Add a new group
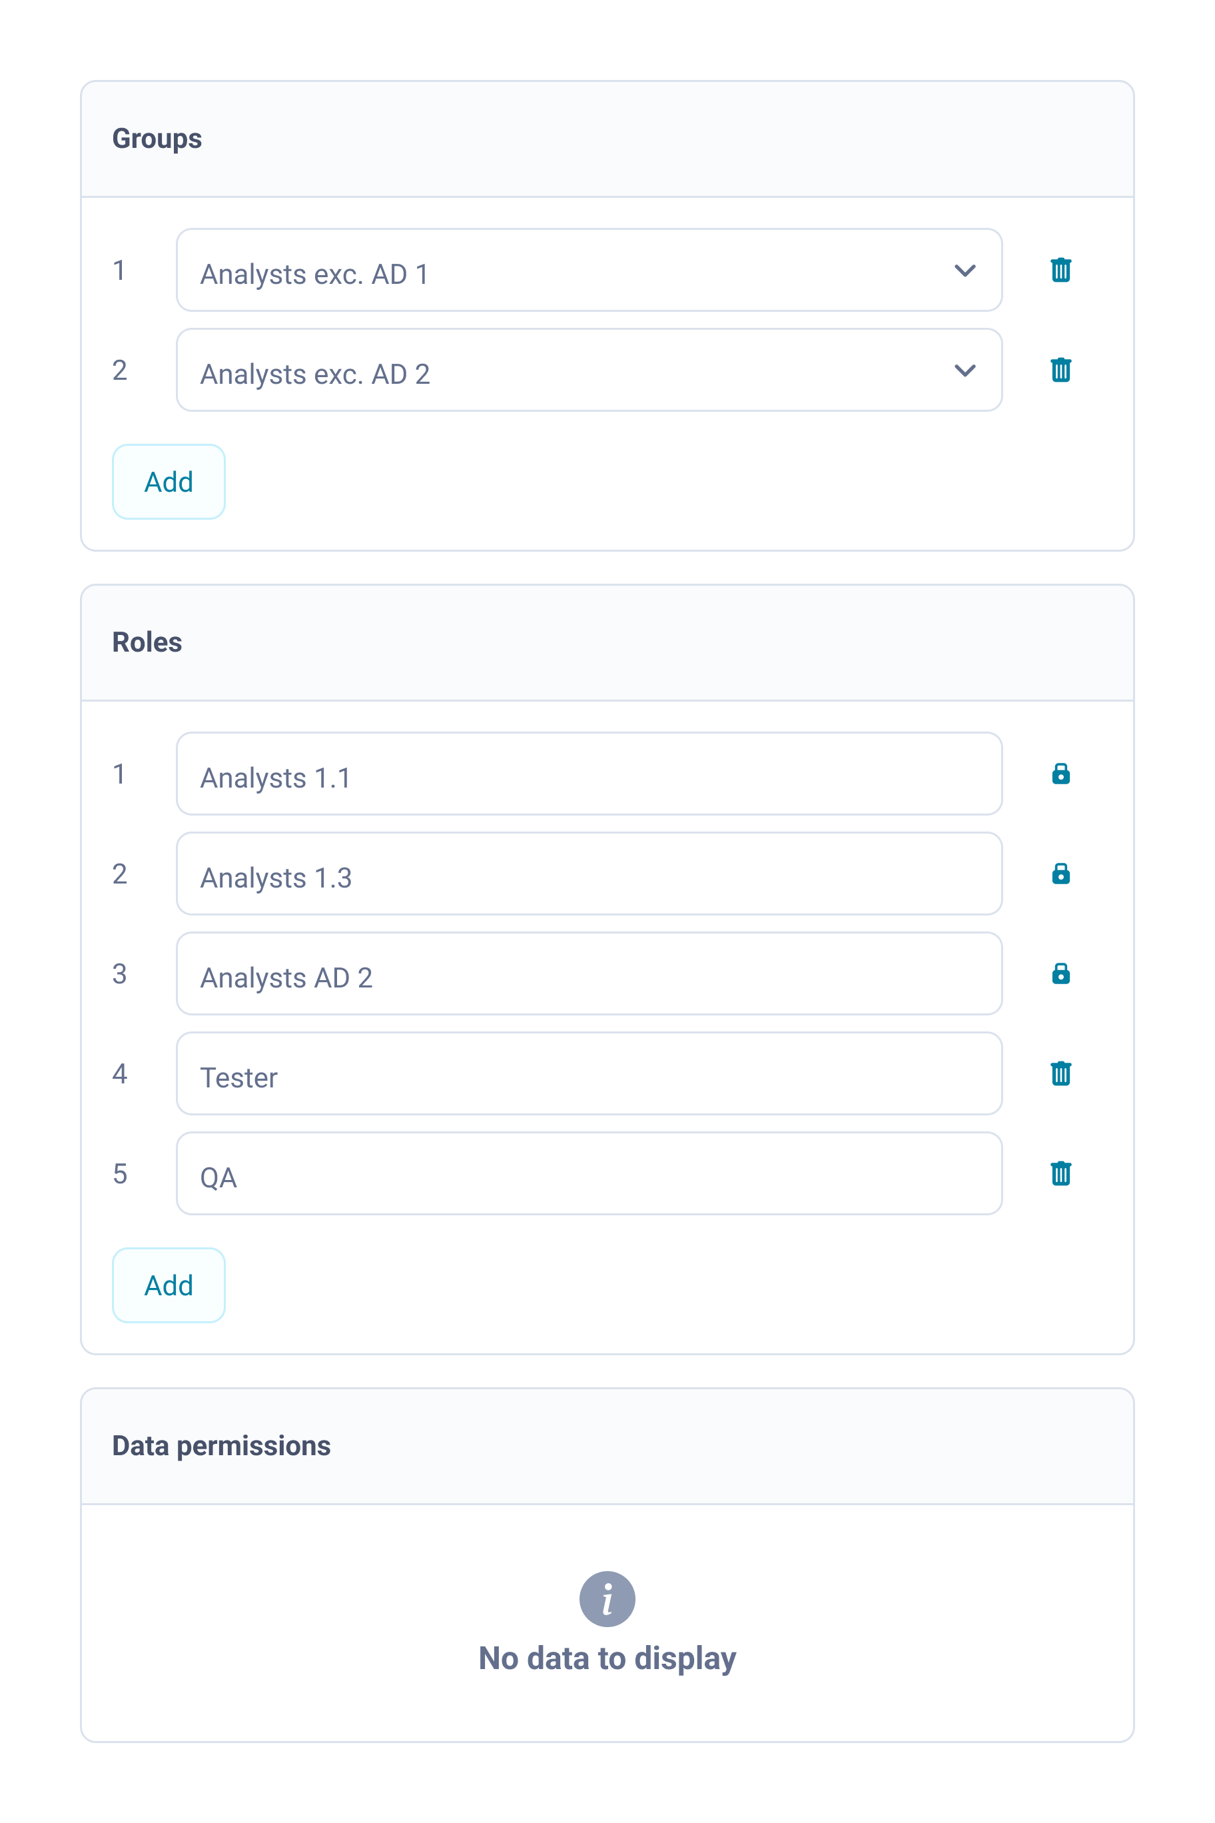 pos(169,482)
